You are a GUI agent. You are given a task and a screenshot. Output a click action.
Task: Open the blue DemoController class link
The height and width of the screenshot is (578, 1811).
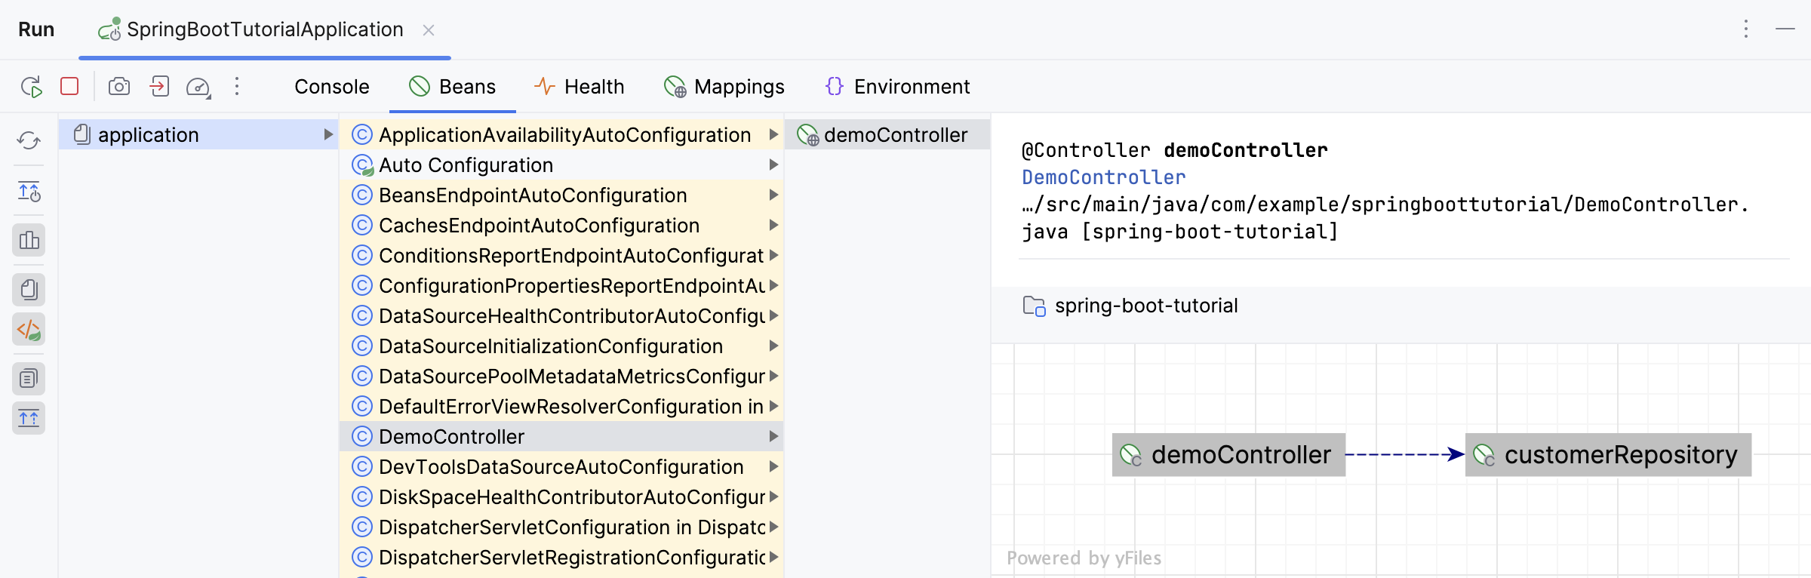[1103, 177]
